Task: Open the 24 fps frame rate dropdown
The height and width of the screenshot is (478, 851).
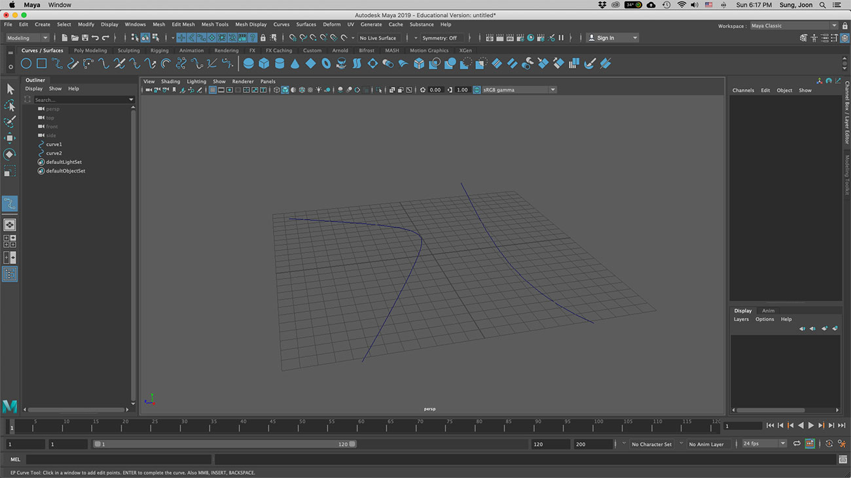Action: pos(763,443)
